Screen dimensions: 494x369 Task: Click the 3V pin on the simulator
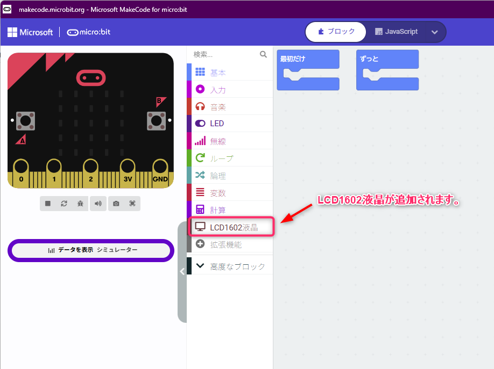coord(128,173)
